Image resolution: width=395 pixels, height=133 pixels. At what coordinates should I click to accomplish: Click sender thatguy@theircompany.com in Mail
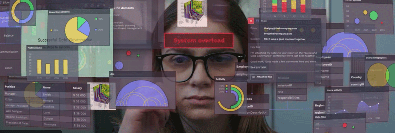tap(280, 29)
